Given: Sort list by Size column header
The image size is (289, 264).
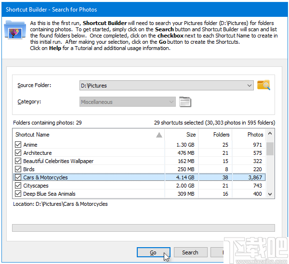Looking at the screenshot, I should [182, 135].
